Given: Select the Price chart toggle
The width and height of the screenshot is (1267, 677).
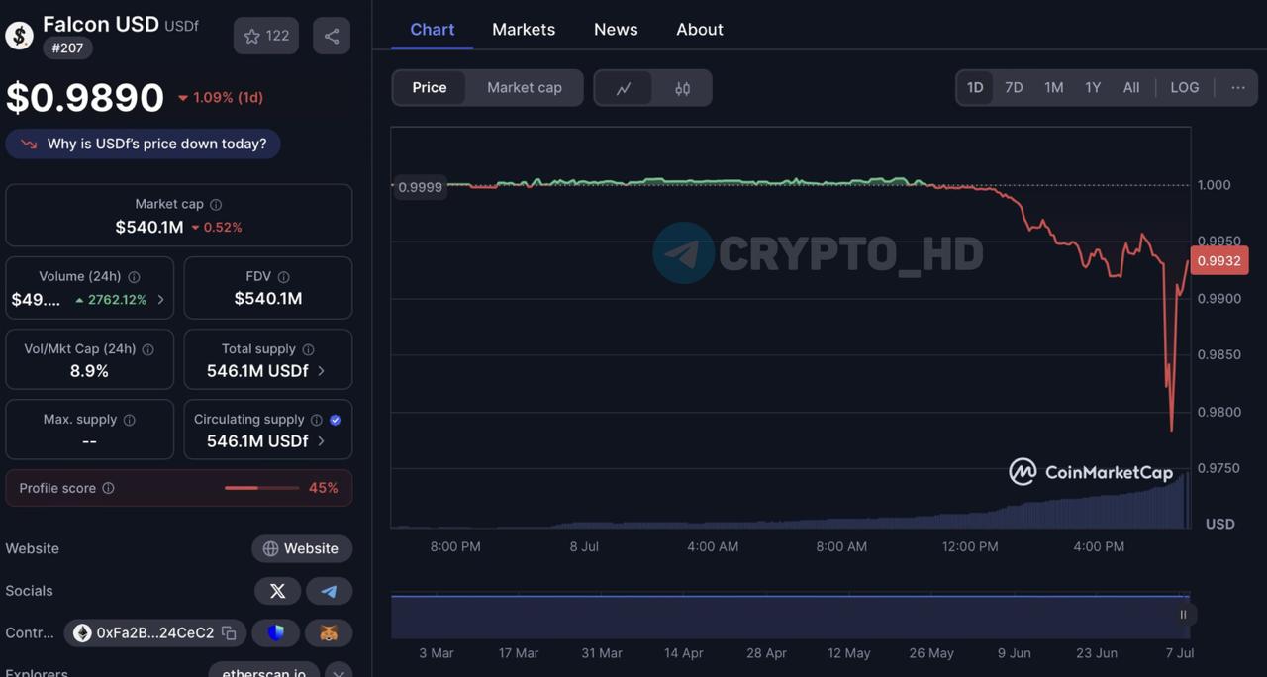Looking at the screenshot, I should (x=430, y=87).
